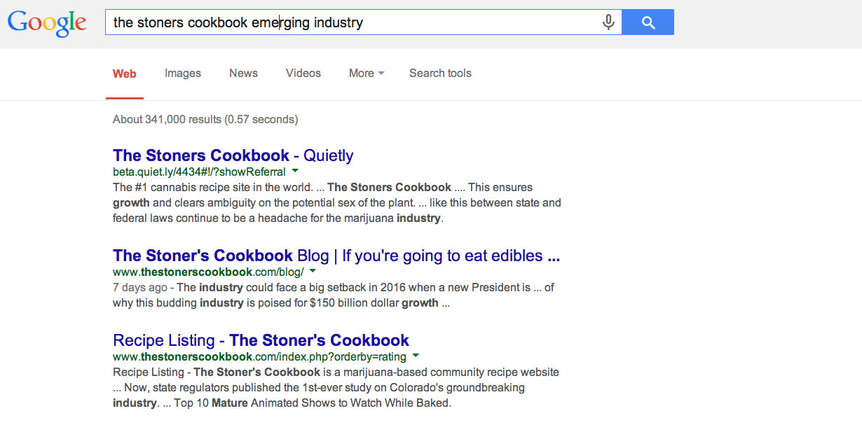The width and height of the screenshot is (862, 425).
Task: Click the thestonerscookbook.com/blog/ green URL
Action: (x=208, y=272)
